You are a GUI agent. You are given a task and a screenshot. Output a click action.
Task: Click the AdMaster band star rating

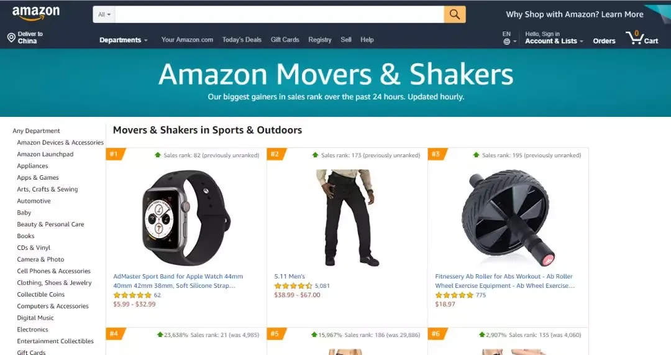point(132,295)
